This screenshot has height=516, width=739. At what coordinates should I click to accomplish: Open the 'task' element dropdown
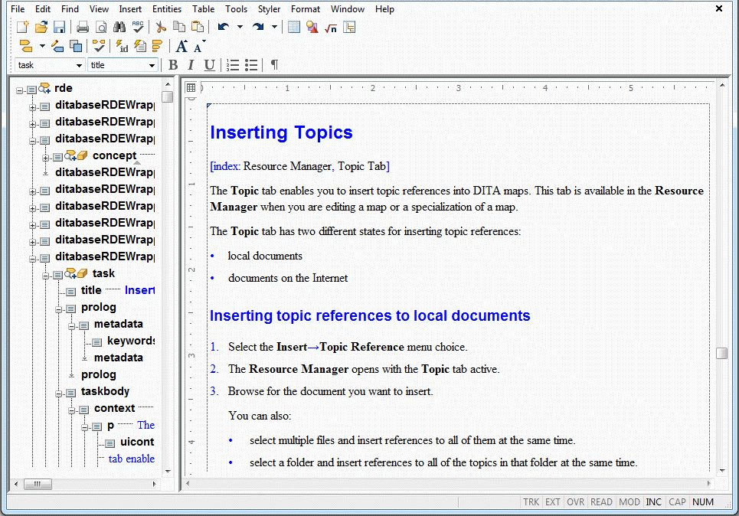pyautogui.click(x=79, y=65)
